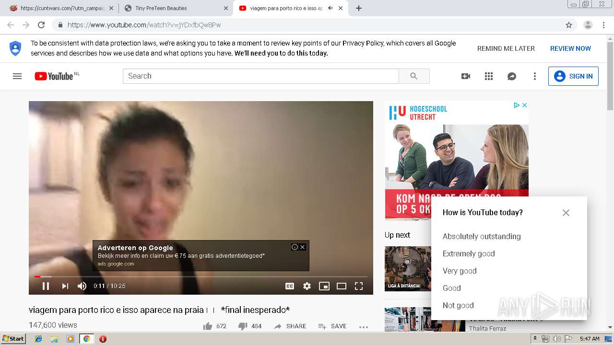614x345 pixels.
Task: Open YouTube settings three-dot menu
Action: coord(535,76)
